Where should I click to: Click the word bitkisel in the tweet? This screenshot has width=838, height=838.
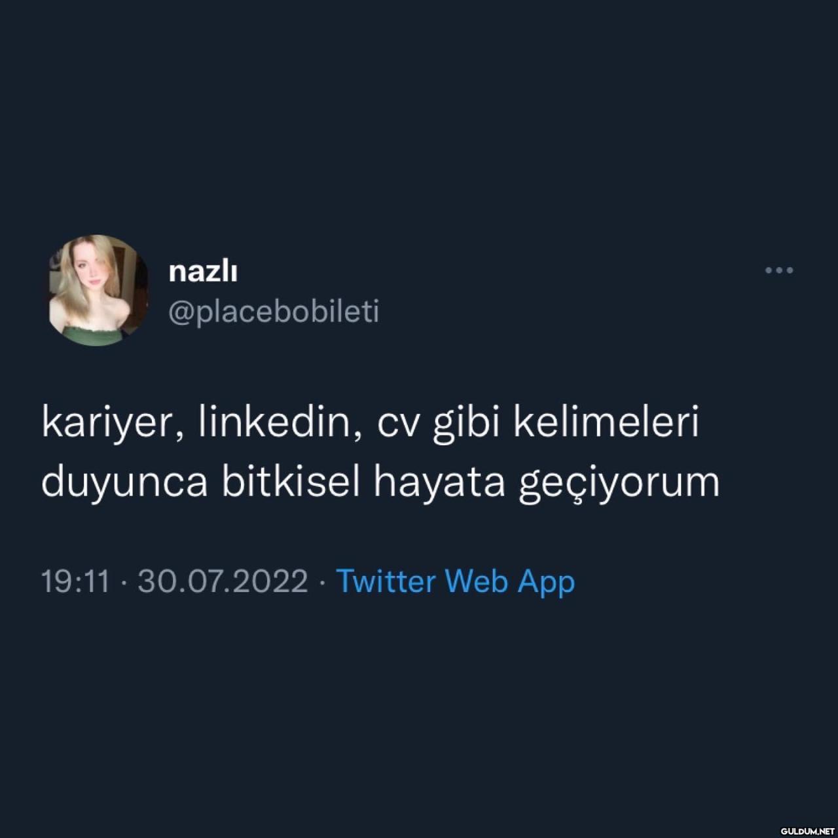[291, 481]
